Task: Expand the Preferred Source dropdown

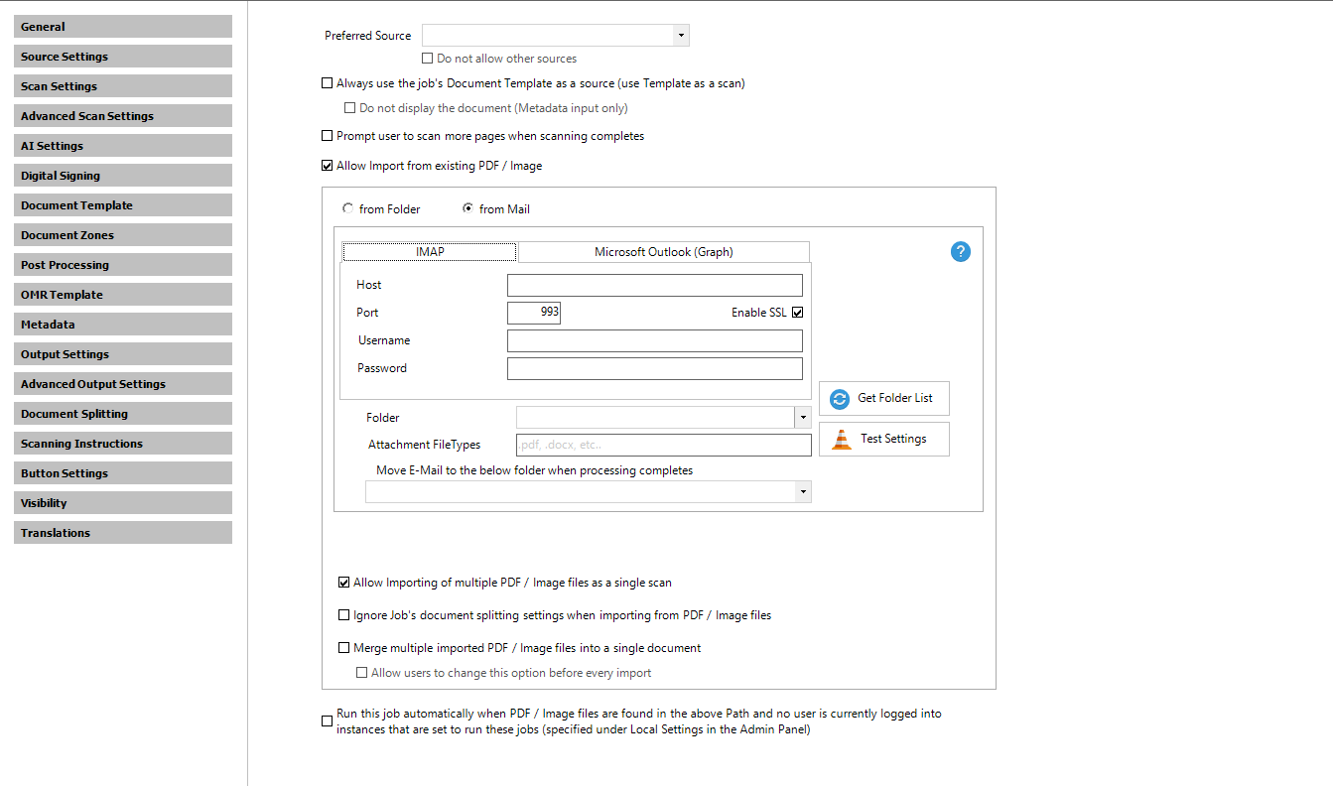Action: tap(681, 36)
